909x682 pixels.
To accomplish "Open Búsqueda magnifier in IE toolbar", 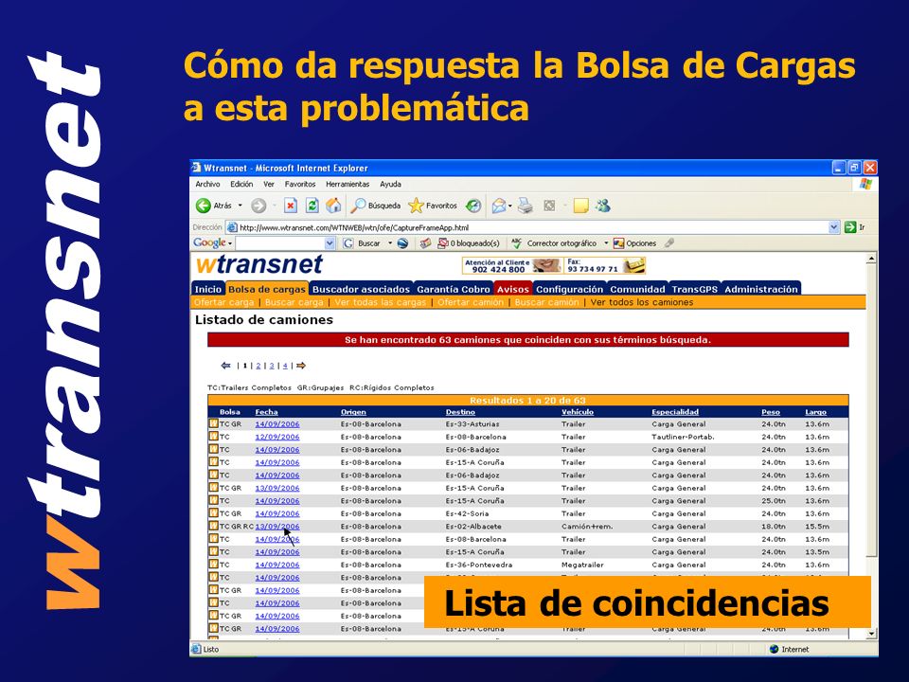I will point(376,206).
